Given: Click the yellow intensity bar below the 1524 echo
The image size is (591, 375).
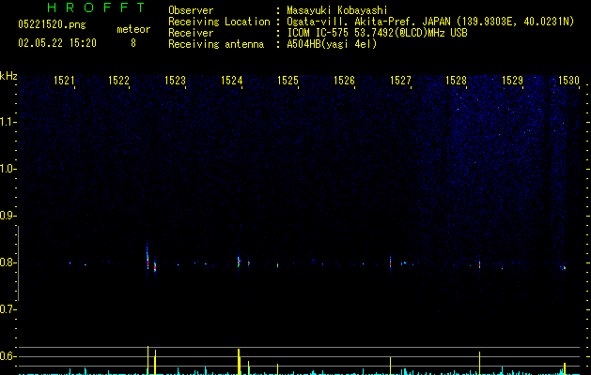Looking at the screenshot, I should [x=239, y=362].
